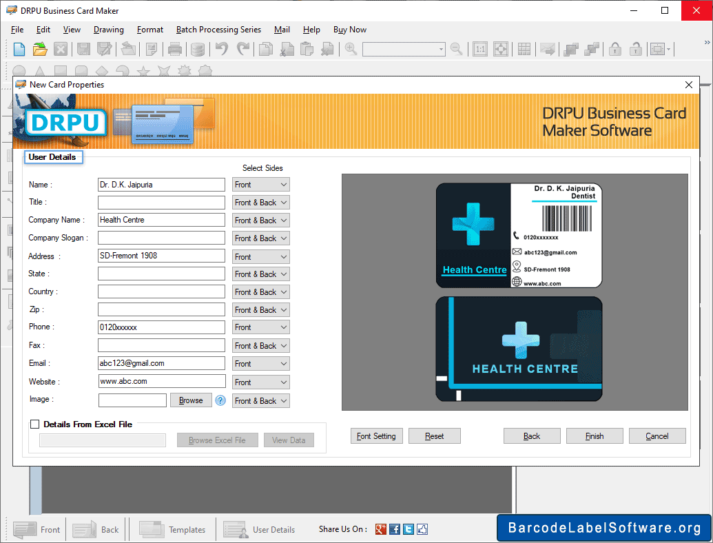Share on Twitter via its icon
The image size is (713, 543).
click(x=409, y=529)
